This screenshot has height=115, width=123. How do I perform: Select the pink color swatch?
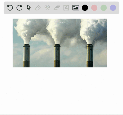94,8
